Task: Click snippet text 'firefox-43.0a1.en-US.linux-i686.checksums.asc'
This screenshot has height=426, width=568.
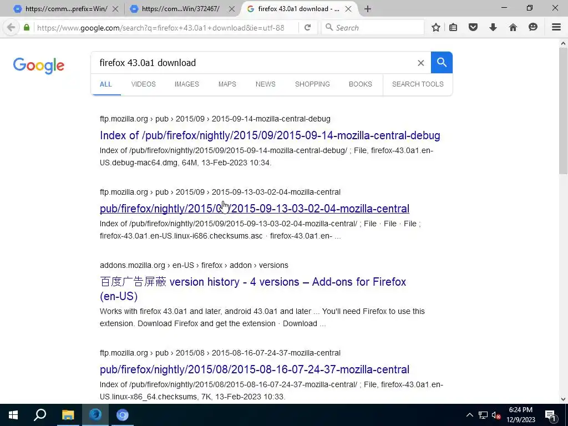Action: (181, 236)
